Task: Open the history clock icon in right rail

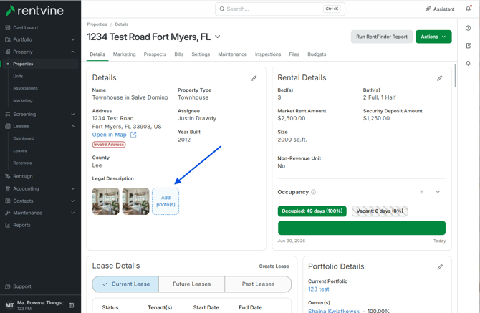Action: 469,28
